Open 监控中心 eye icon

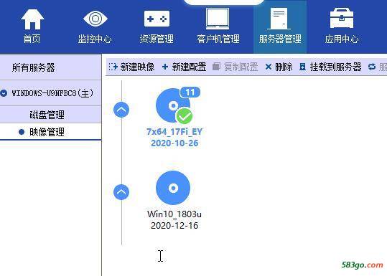[x=95, y=19]
